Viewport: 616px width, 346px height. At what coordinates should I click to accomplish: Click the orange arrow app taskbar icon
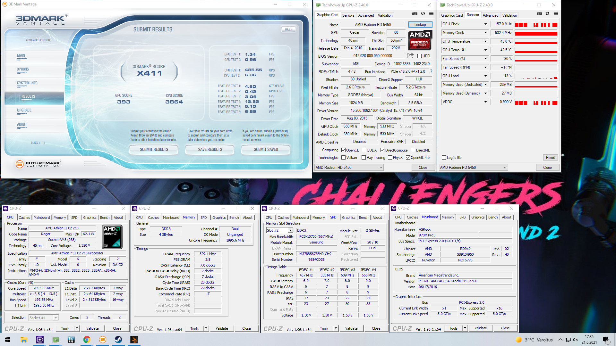pyautogui.click(x=134, y=340)
